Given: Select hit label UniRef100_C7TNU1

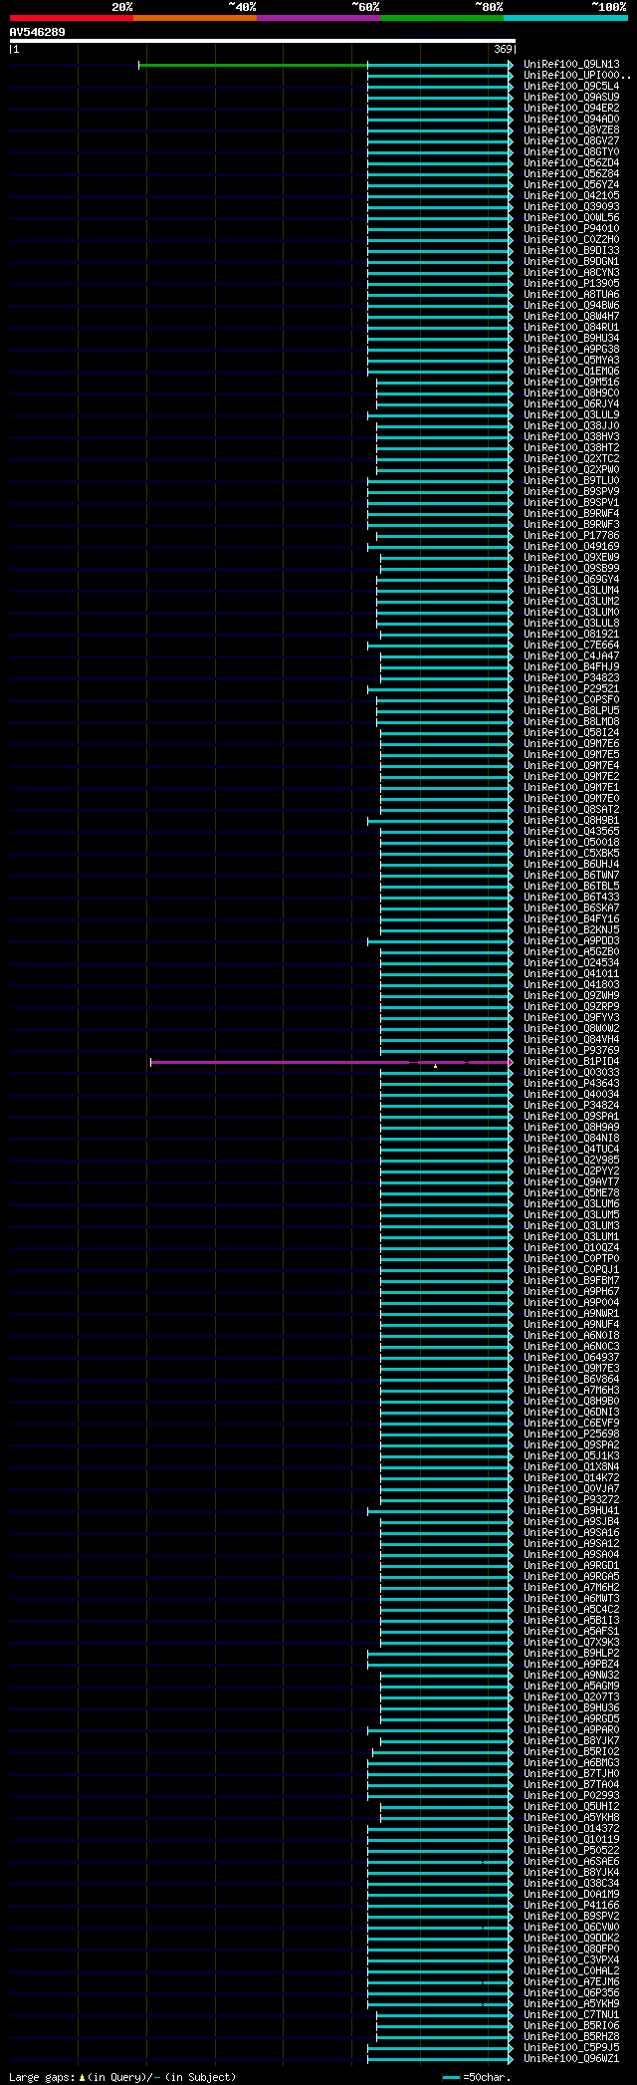Looking at the screenshot, I should (571, 2015).
